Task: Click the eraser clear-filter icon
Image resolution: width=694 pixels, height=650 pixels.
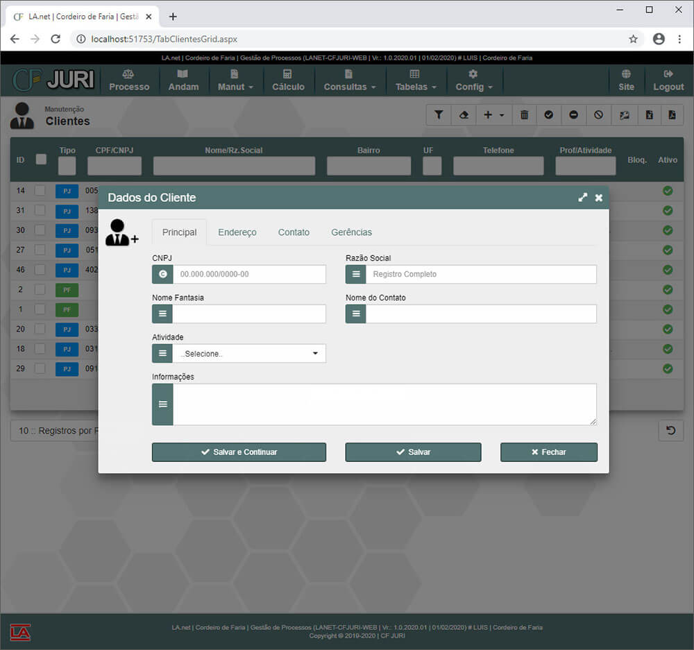Action: click(x=463, y=115)
